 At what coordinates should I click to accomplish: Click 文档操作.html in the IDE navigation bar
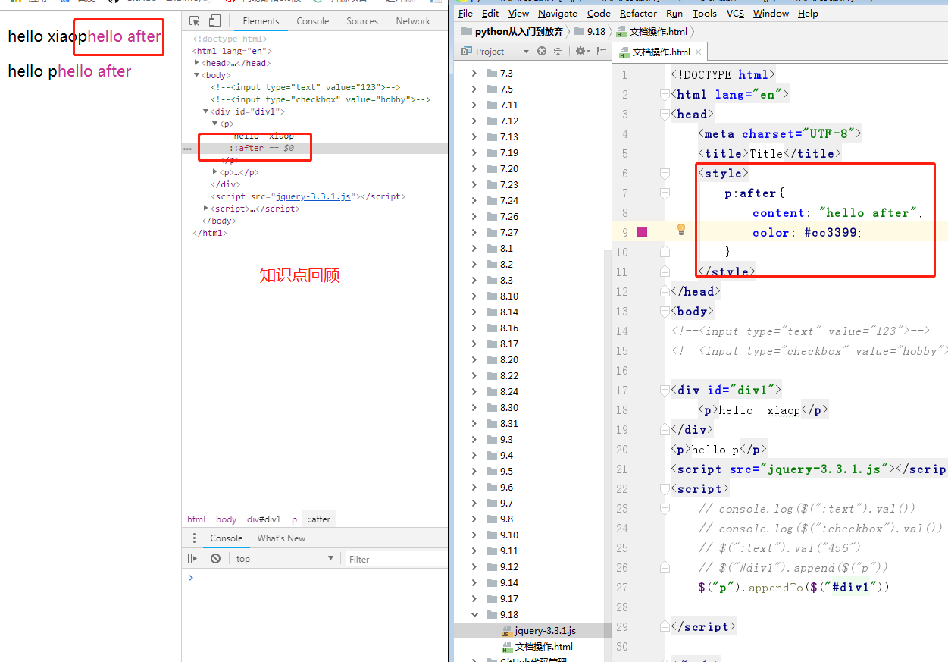point(658,32)
